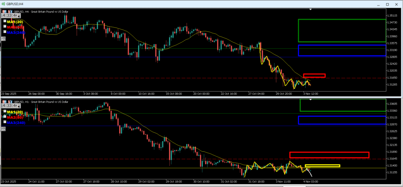
Task: Click the chart shift triangle marker atop H4 chart
Action: [311, 9]
